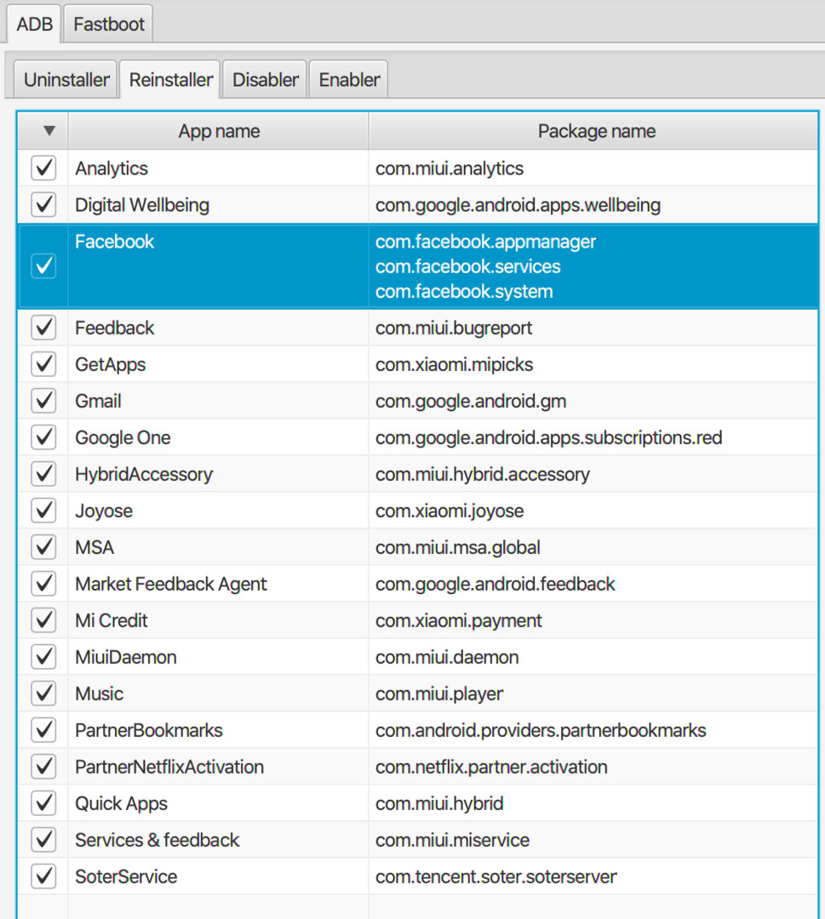Image resolution: width=825 pixels, height=919 pixels.
Task: Click the PartnerBookmarks app name
Action: (x=148, y=730)
